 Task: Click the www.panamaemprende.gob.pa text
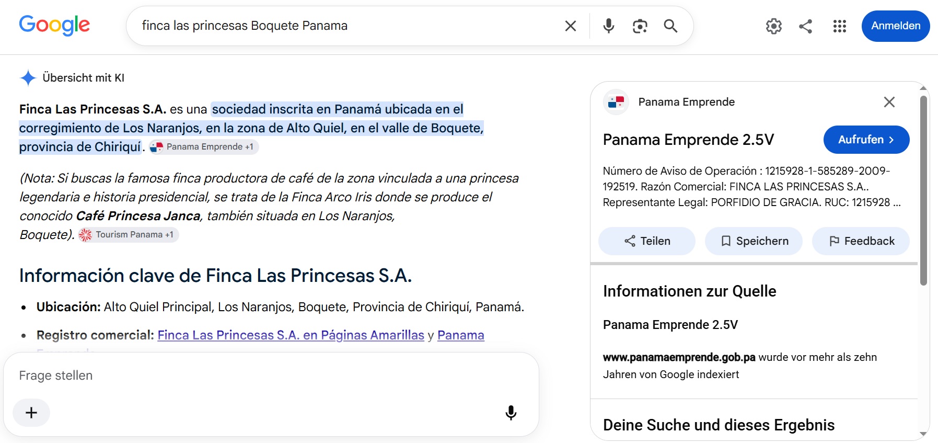[679, 357]
